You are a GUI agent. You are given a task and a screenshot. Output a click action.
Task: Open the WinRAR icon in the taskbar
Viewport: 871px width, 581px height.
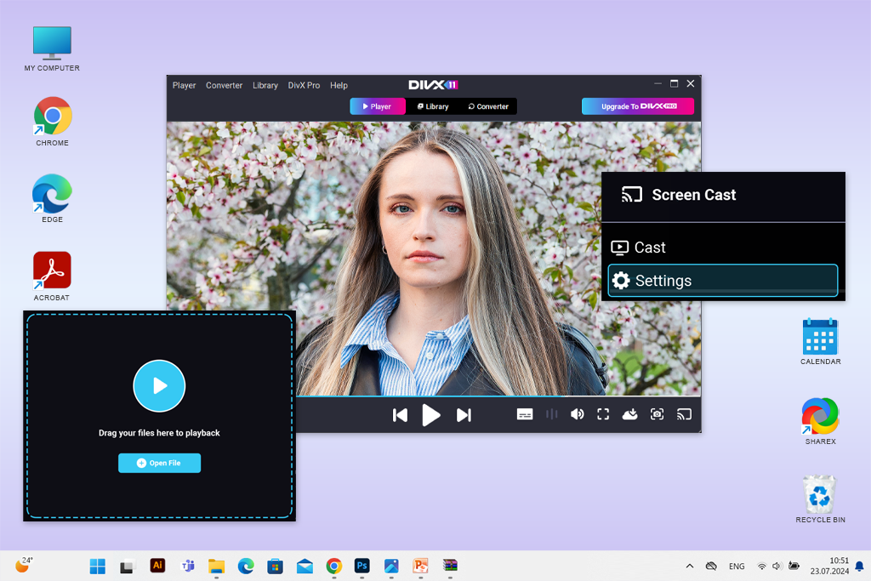coord(450,566)
